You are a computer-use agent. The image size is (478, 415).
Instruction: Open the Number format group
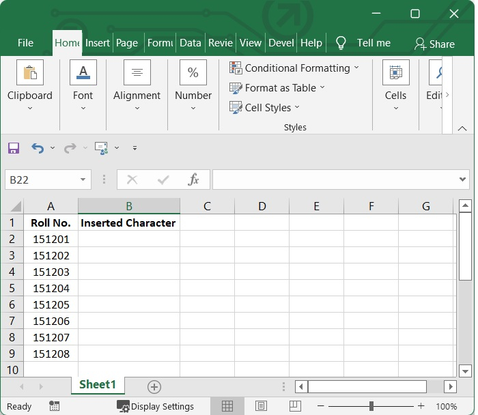(x=193, y=85)
